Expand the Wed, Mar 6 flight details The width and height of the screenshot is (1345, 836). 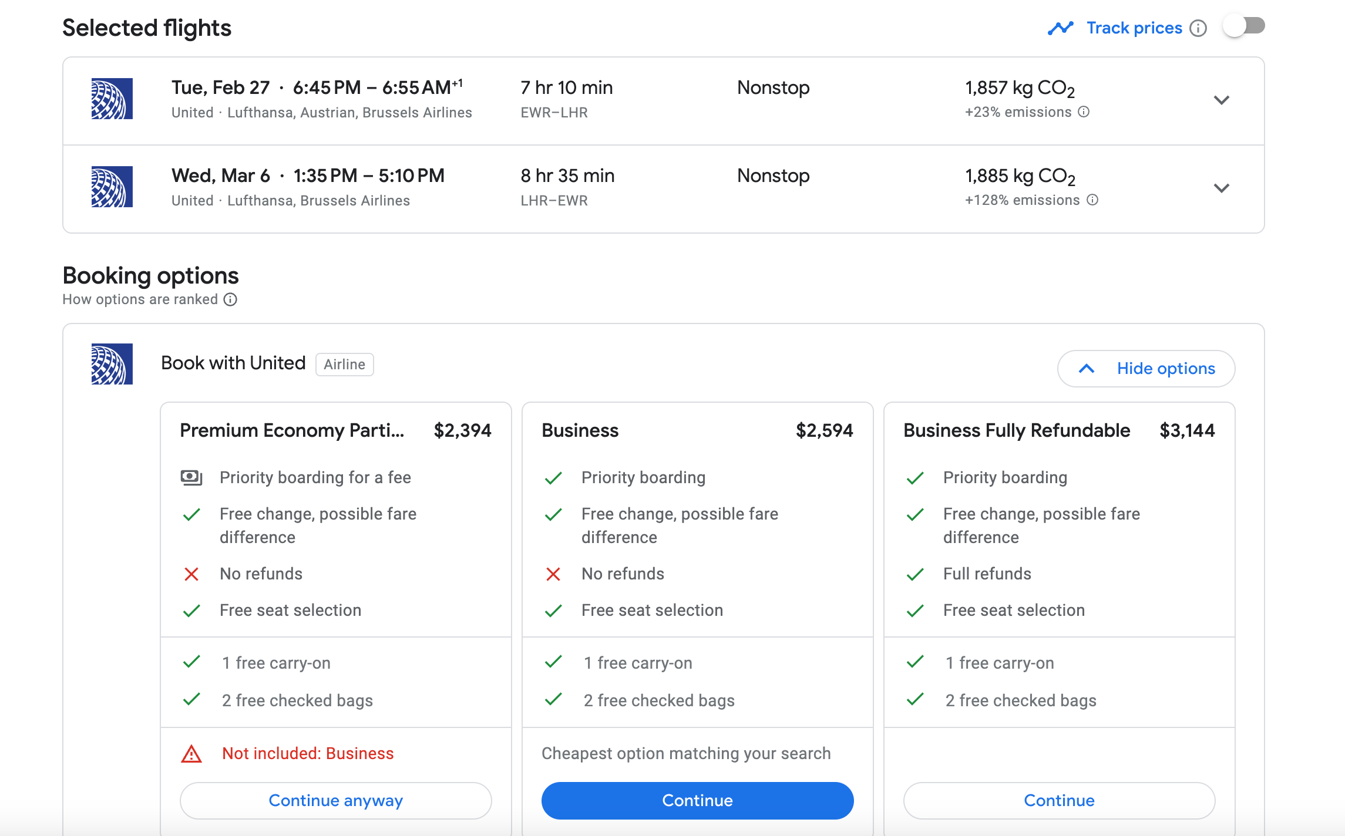click(1222, 188)
